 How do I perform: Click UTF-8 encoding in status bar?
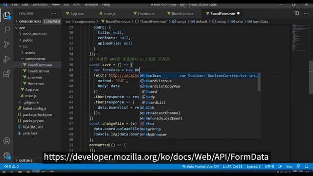pyautogui.click(x=269, y=166)
